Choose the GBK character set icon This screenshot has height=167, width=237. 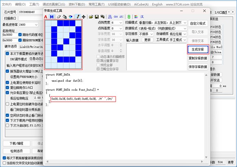[116, 17]
